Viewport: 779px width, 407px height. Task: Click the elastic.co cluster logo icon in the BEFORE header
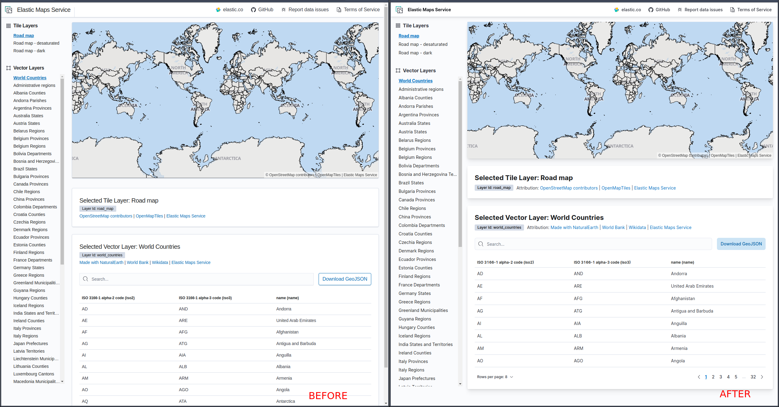[x=218, y=10]
